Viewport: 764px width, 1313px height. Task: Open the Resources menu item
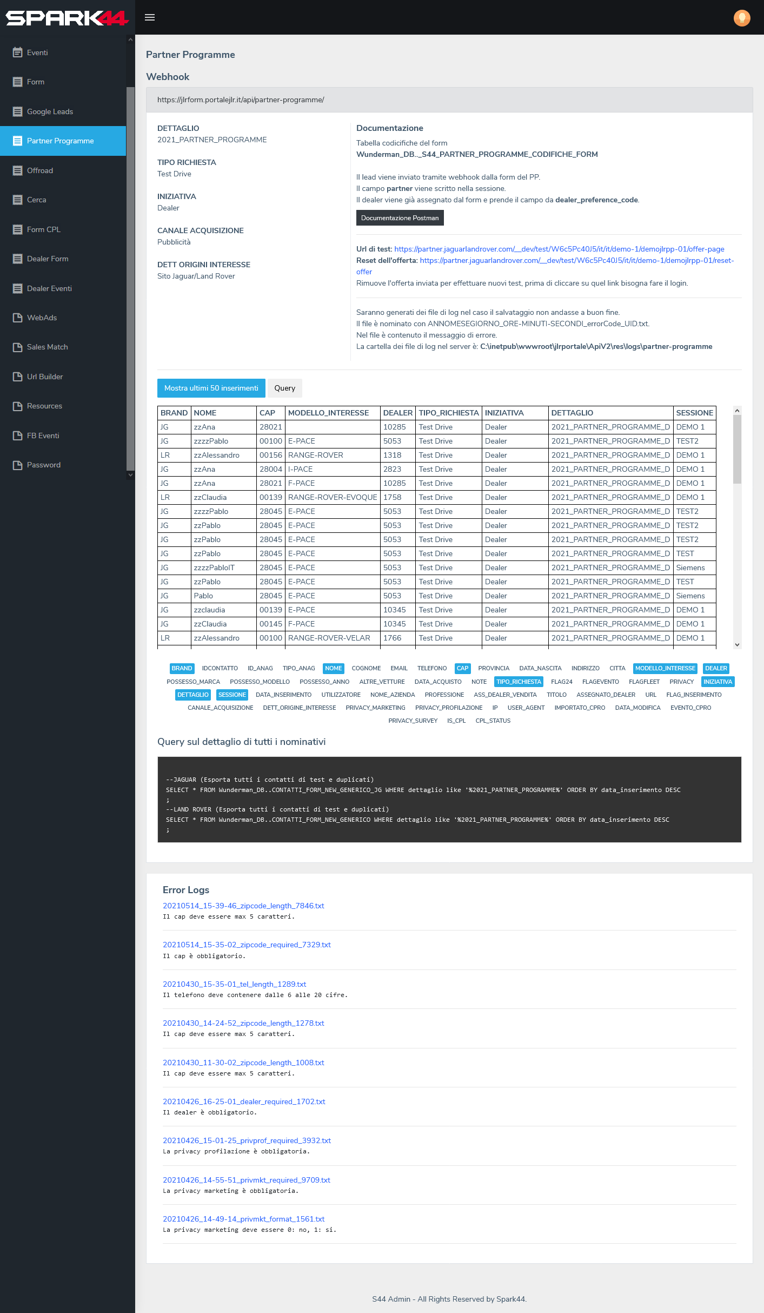[63, 406]
